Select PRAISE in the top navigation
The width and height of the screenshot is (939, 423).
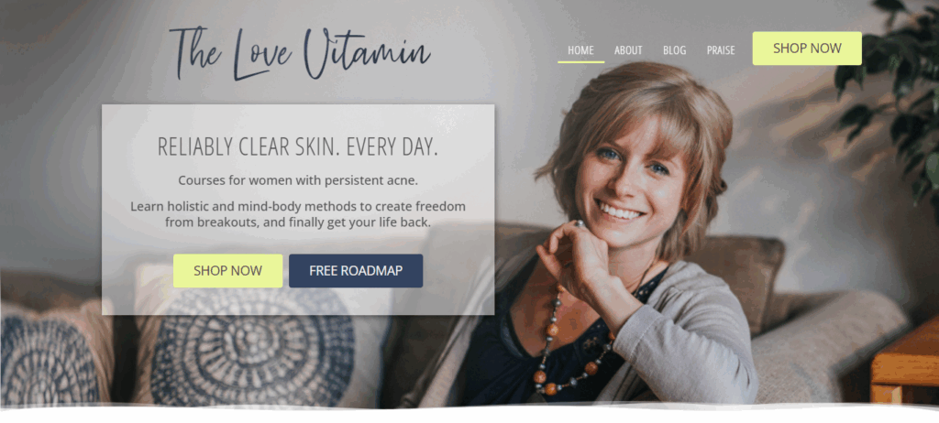pyautogui.click(x=721, y=50)
